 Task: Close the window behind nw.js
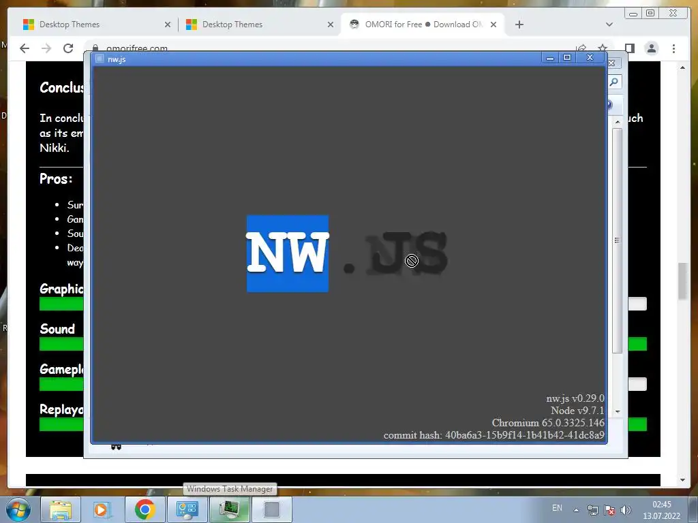613,63
